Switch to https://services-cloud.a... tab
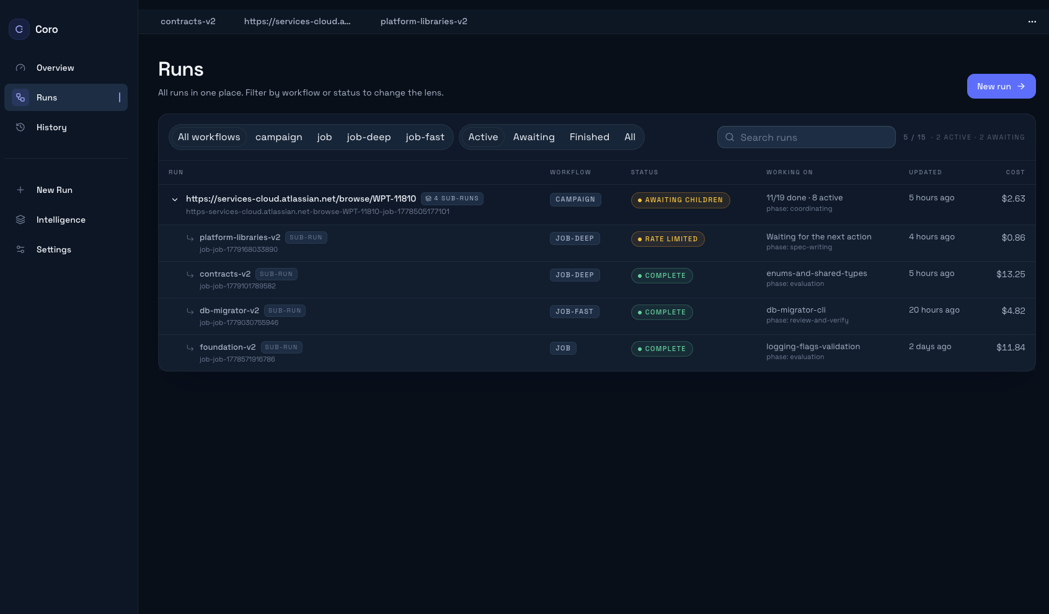This screenshot has height=614, width=1049. tap(298, 21)
